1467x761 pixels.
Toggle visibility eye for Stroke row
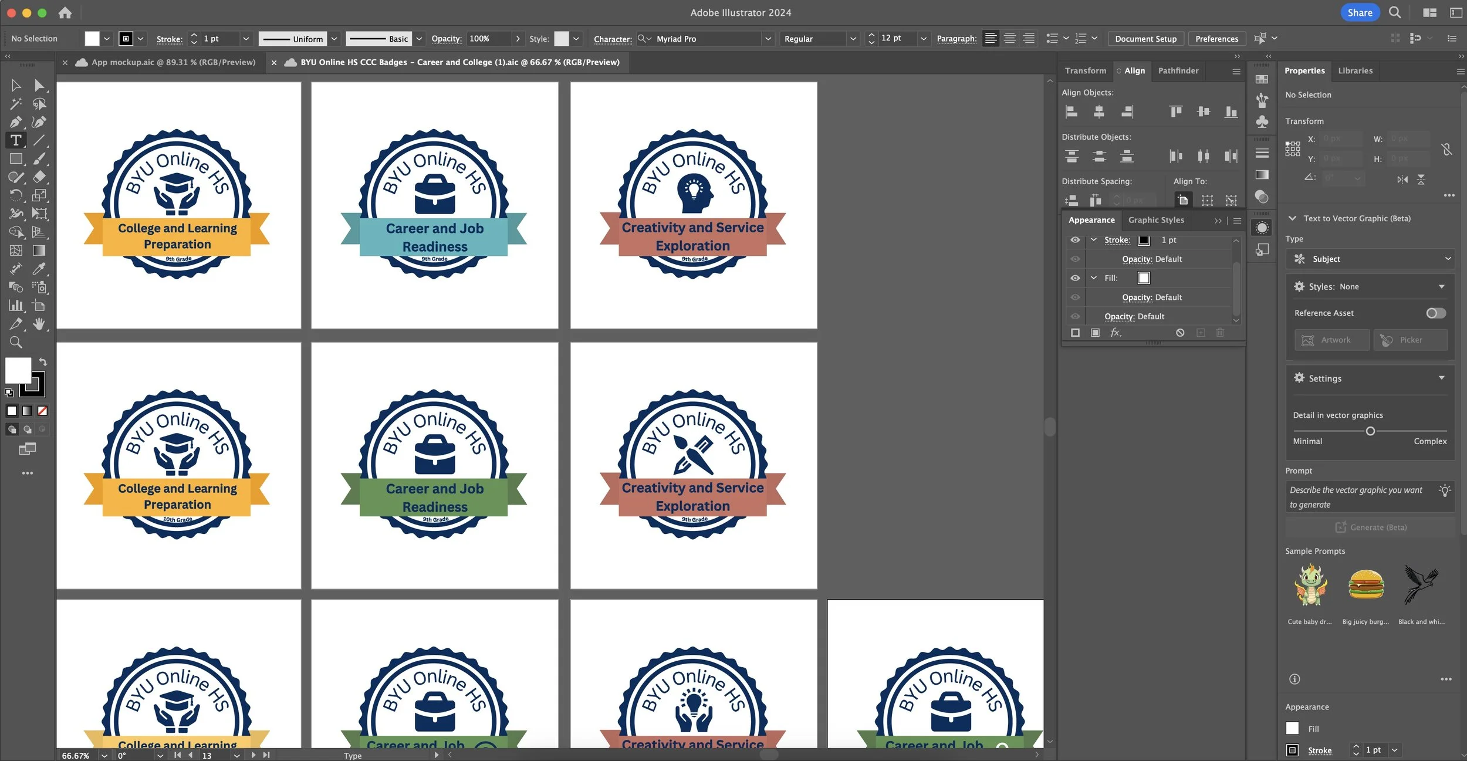(x=1075, y=240)
